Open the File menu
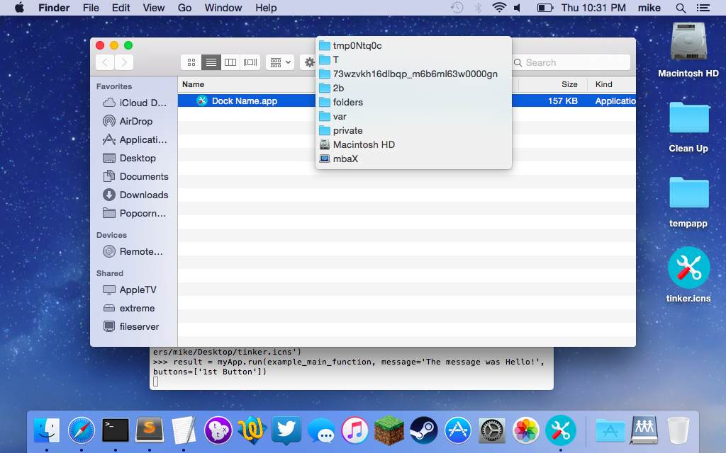This screenshot has width=726, height=453. [x=91, y=8]
